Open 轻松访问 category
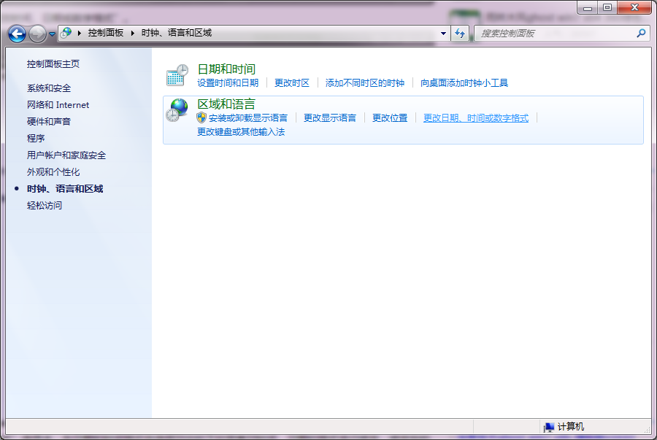Screen dimensions: 657x440 39,205
